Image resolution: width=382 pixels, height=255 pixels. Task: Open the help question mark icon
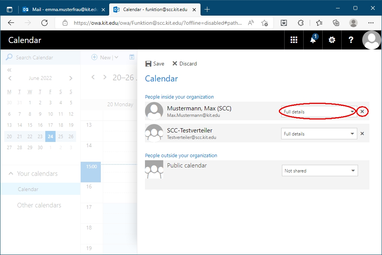point(351,40)
